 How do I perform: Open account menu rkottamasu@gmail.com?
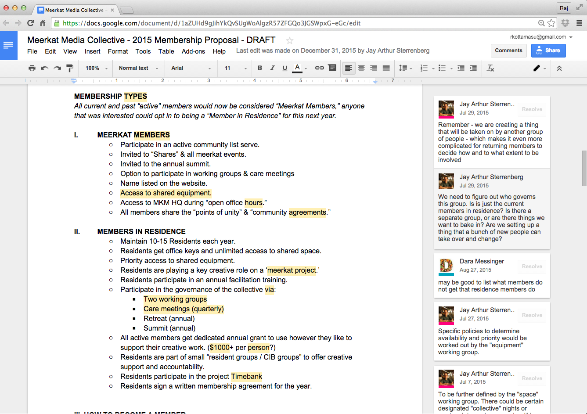[x=541, y=37]
